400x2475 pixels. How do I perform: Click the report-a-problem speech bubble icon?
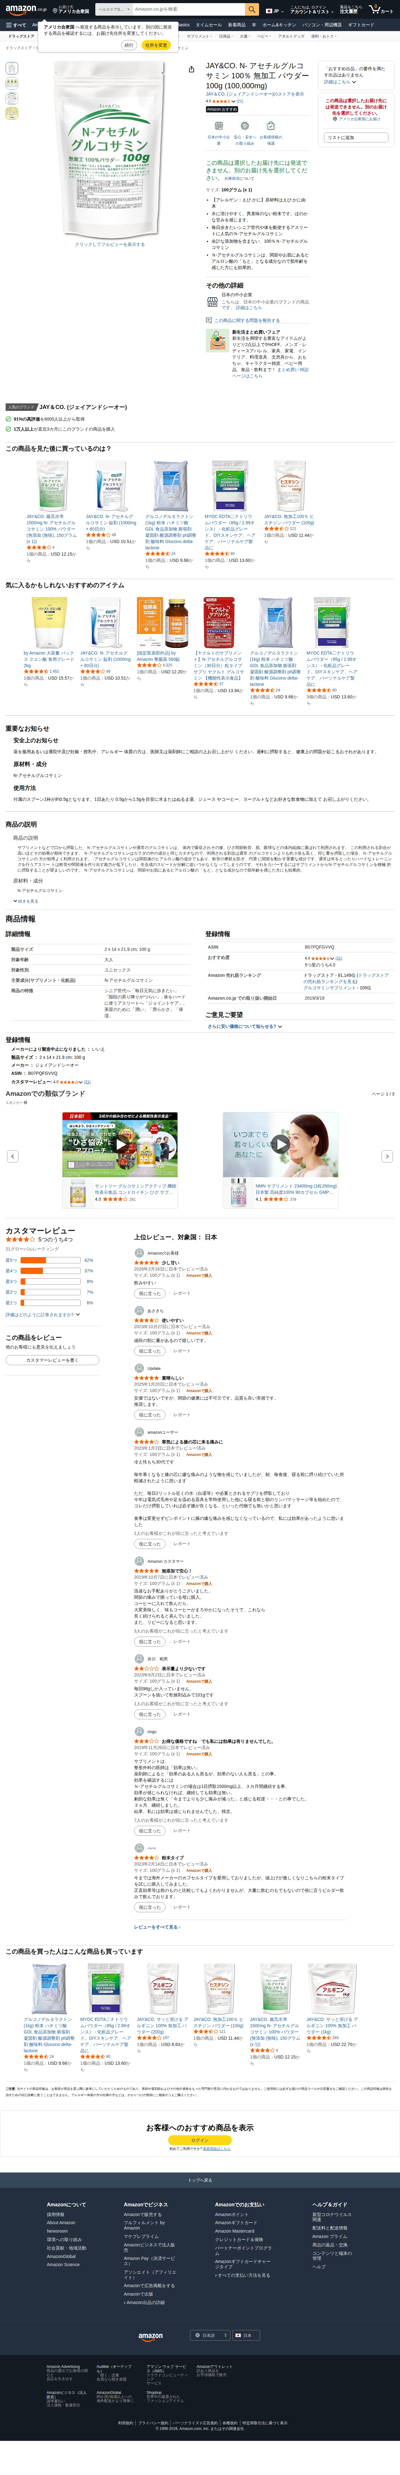tap(209, 320)
